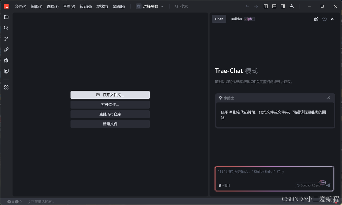Open the Run and Debug bug icon
The width and height of the screenshot is (342, 205).
click(6, 60)
